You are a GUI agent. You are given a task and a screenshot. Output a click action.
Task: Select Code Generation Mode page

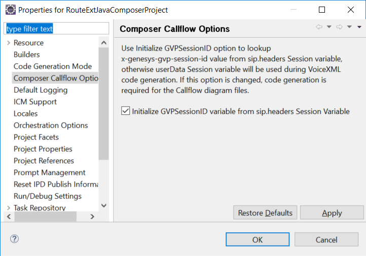coord(53,66)
